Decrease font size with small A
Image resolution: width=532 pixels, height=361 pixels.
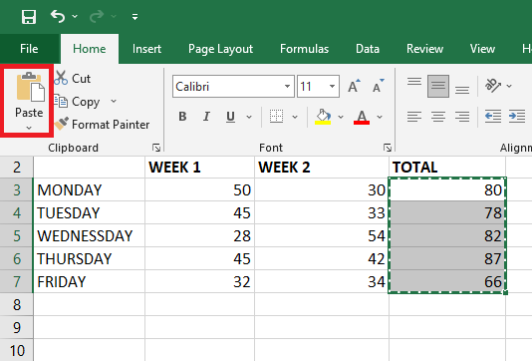(x=378, y=86)
